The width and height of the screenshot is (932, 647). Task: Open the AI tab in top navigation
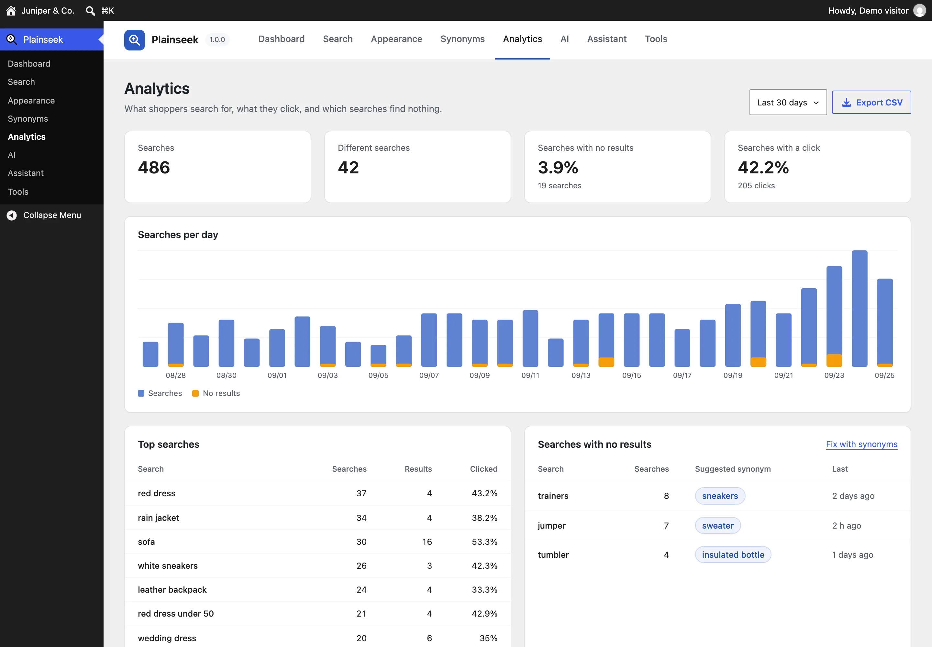click(x=565, y=39)
